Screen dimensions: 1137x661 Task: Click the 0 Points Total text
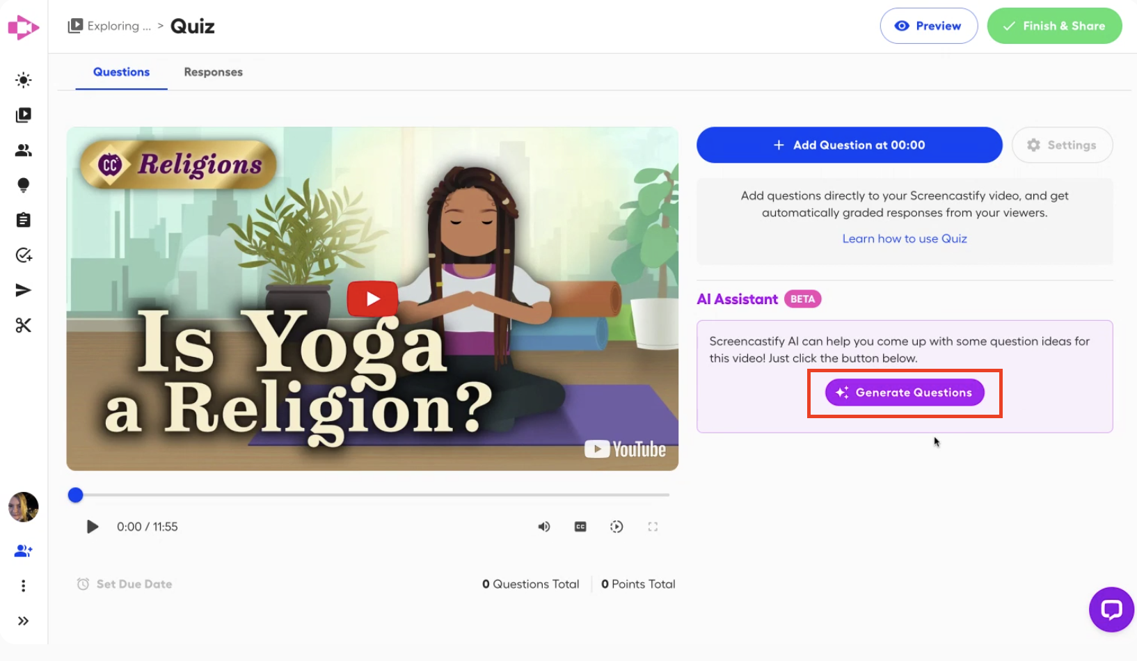pyautogui.click(x=638, y=584)
